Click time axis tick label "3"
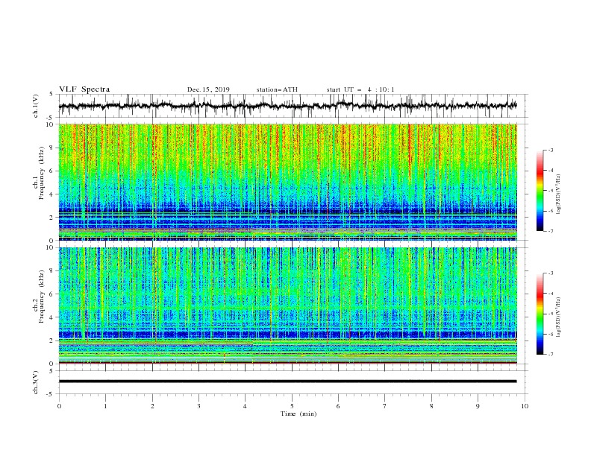Image resolution: width=591 pixels, height=456 pixels. (x=198, y=406)
